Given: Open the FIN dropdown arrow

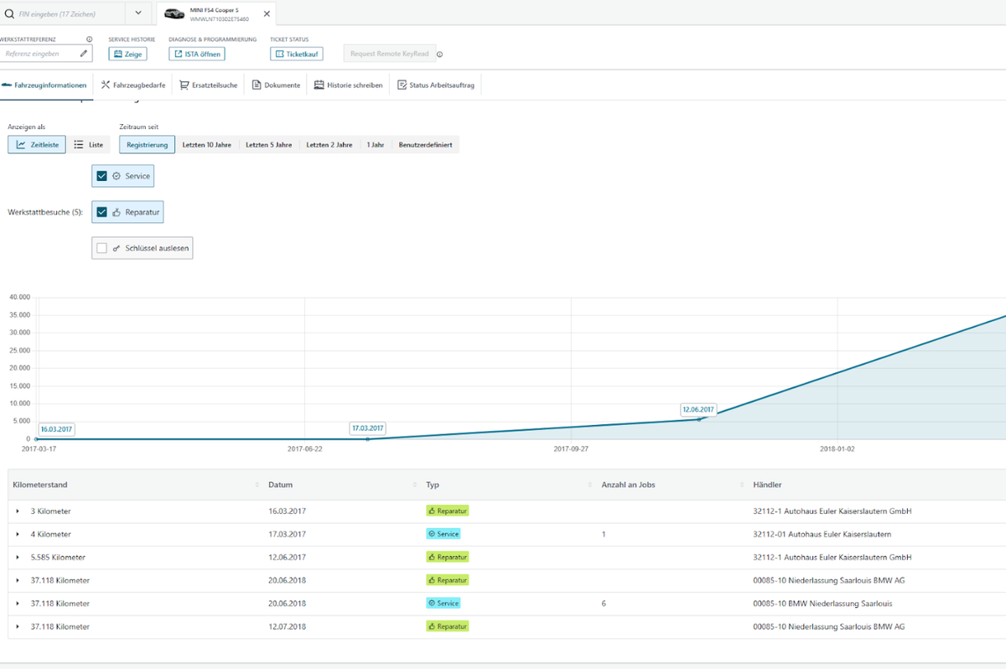Looking at the screenshot, I should [x=138, y=13].
